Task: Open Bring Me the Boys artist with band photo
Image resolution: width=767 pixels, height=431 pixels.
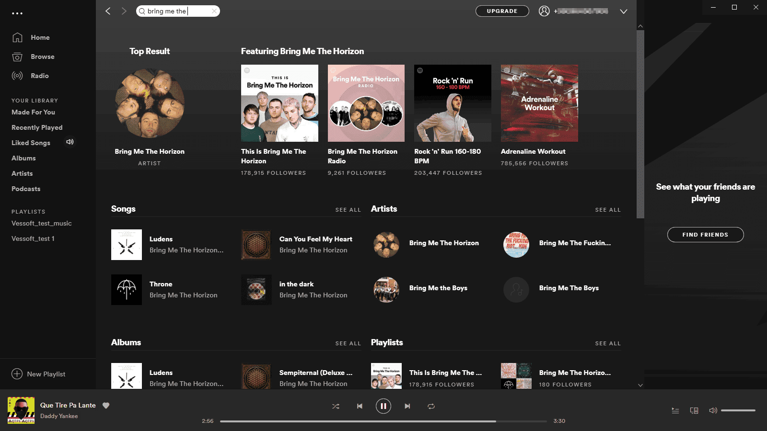Action: [386, 290]
